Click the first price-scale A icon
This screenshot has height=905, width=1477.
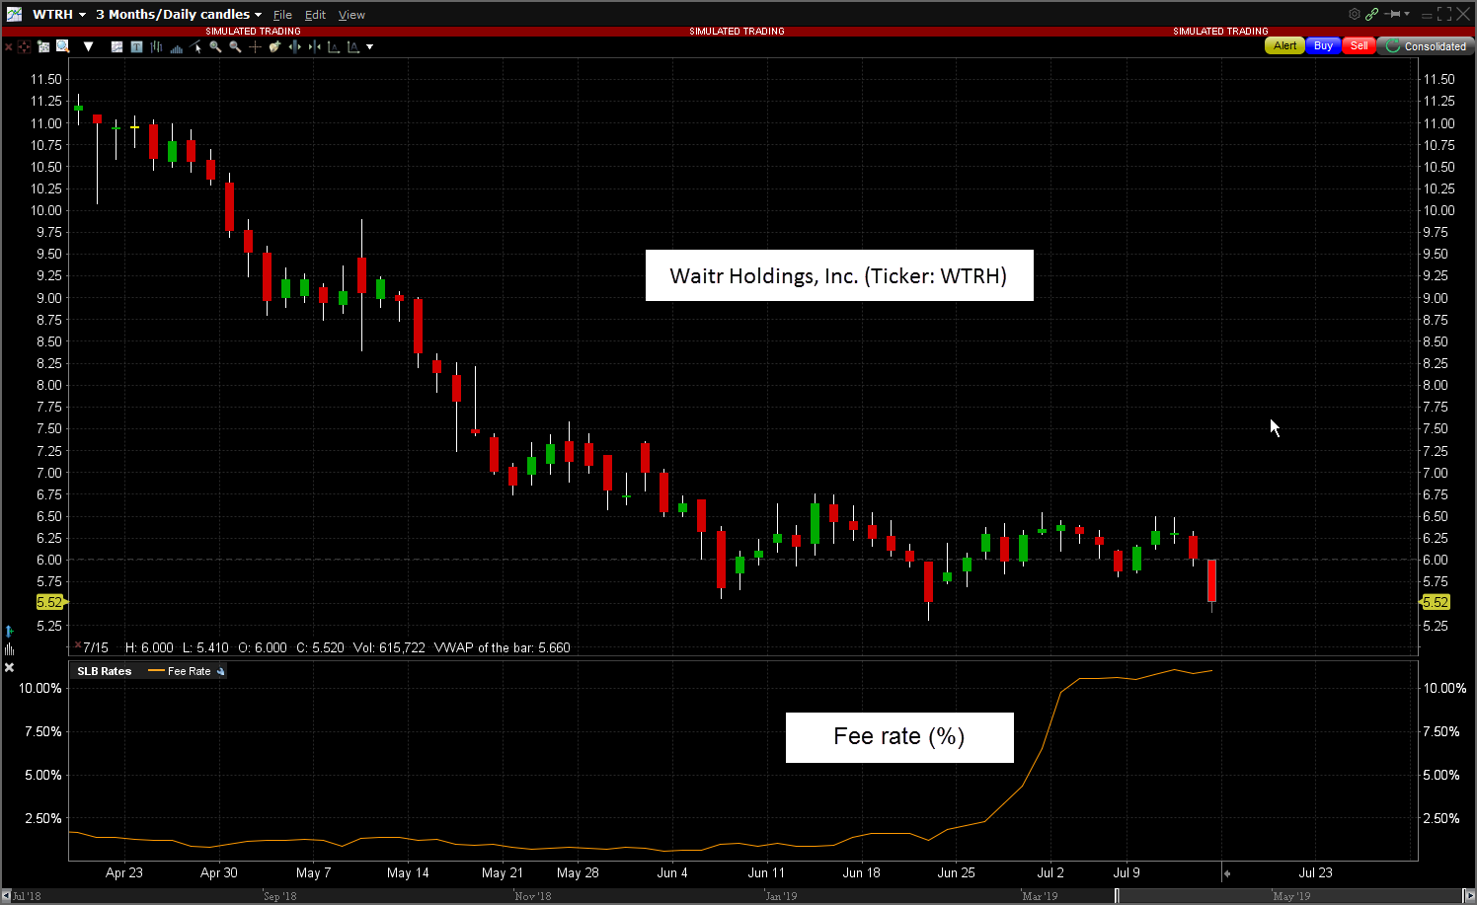(x=334, y=46)
